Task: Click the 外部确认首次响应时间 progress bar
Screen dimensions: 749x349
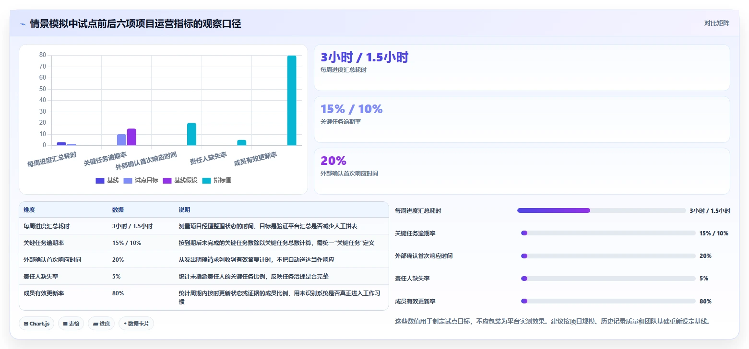Action: (x=608, y=256)
